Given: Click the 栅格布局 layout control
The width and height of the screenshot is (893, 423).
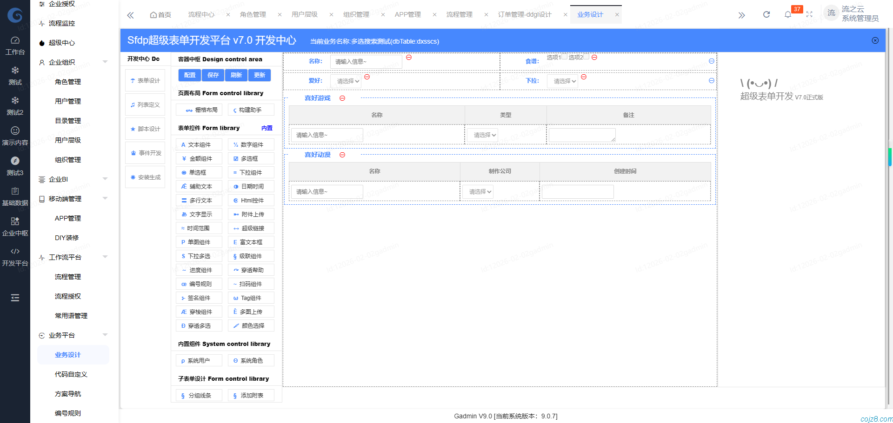Looking at the screenshot, I should 199,110.
